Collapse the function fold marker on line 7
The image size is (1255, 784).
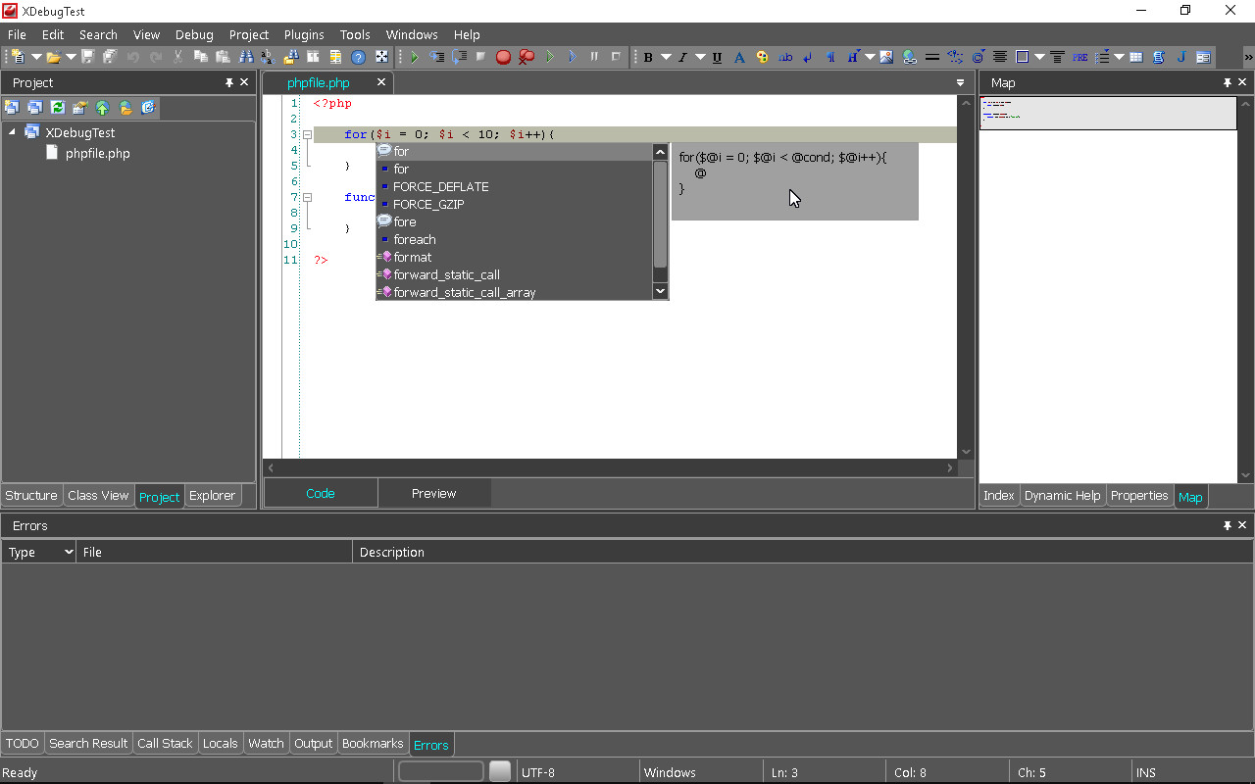click(x=307, y=197)
